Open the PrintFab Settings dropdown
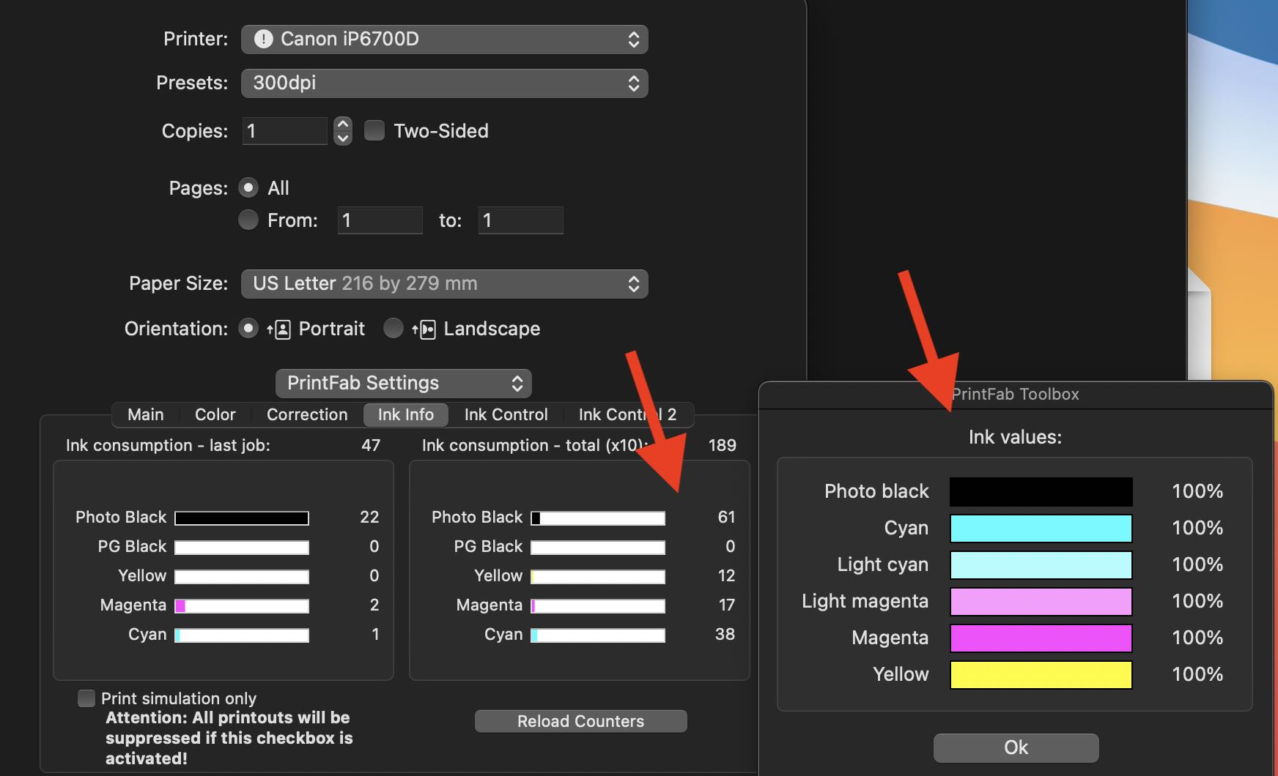The image size is (1278, 776). 403,384
